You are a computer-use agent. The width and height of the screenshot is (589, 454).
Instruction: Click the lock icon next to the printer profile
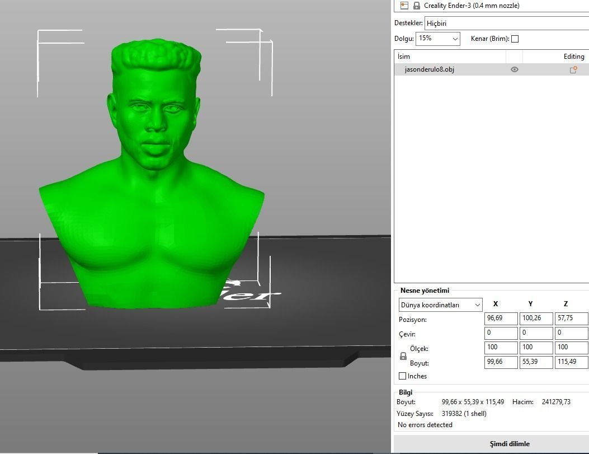416,5
